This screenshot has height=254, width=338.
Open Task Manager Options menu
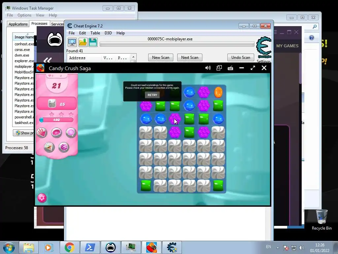coord(24,15)
